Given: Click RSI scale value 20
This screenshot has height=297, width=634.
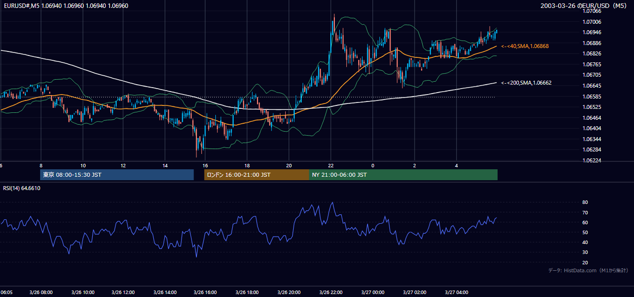Looking at the screenshot, I should 585,262.
